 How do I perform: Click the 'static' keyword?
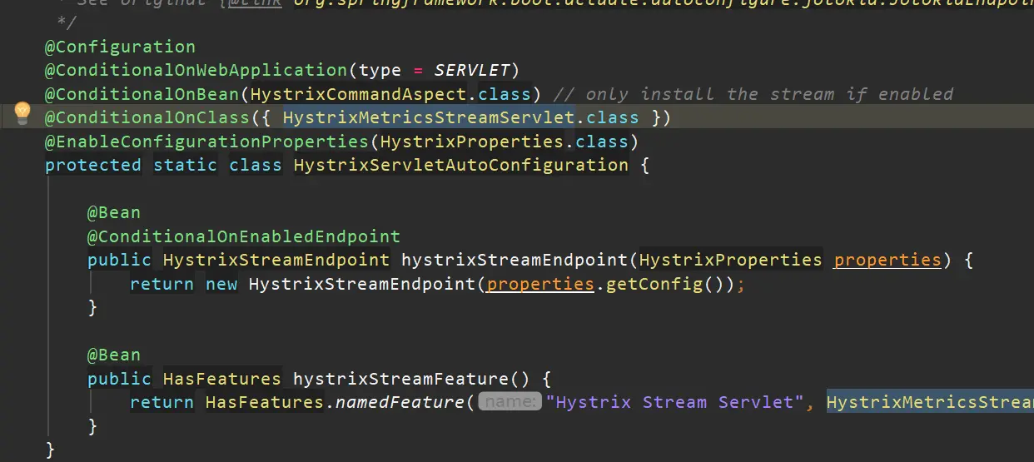click(185, 165)
